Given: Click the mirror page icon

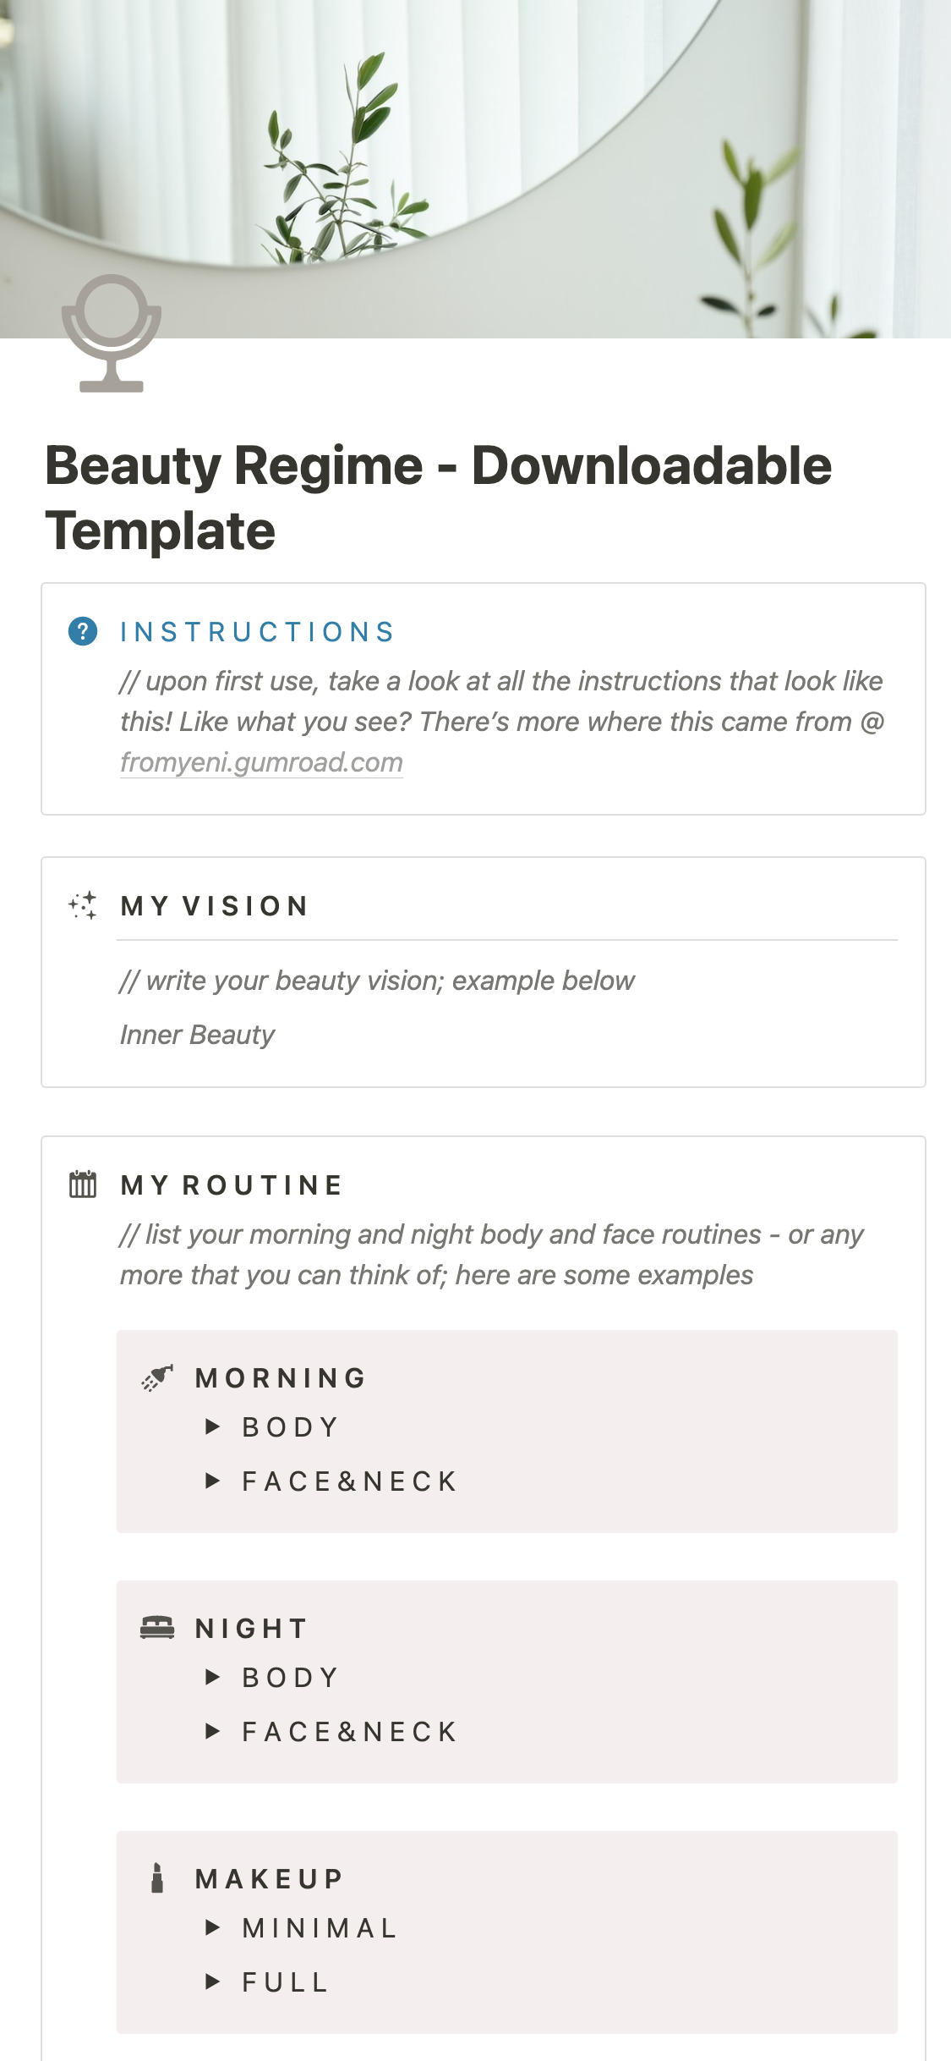Looking at the screenshot, I should tap(111, 333).
